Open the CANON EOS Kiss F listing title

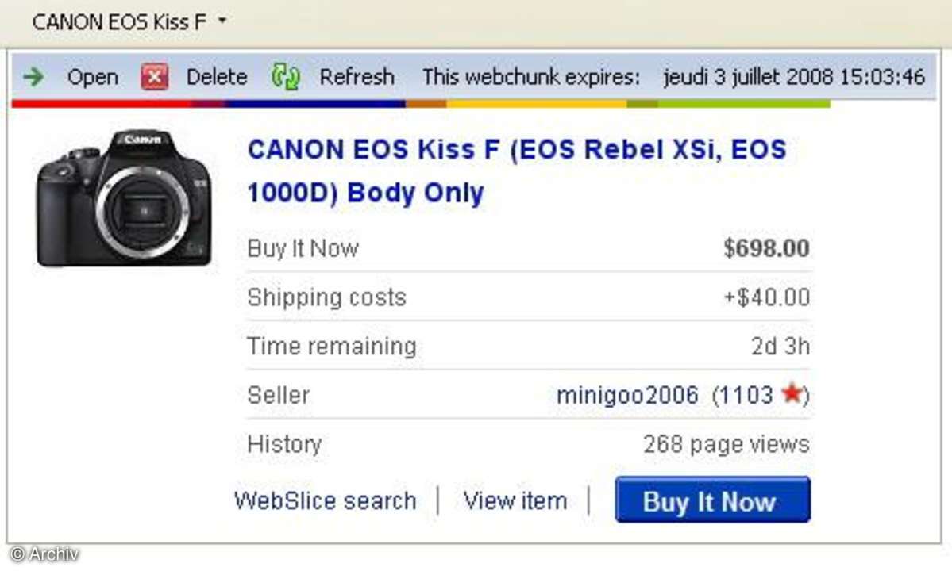click(517, 171)
